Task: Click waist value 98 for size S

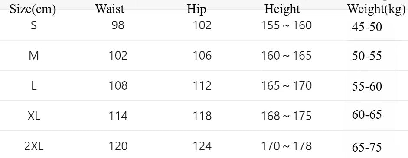Action: coord(118,25)
